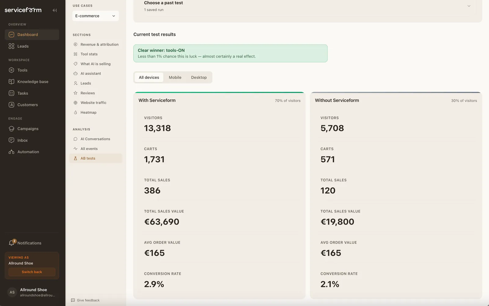489x306 pixels.
Task: Open AI Conversations analysis link
Action: (96, 139)
